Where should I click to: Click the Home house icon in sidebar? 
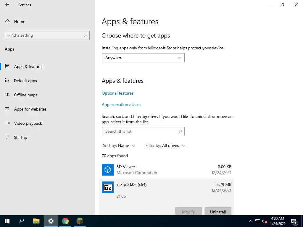[x=7, y=21]
